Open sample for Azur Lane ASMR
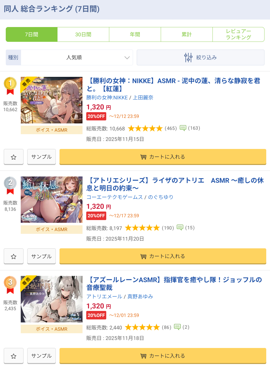Screen dimensions: 270x369 (41, 356)
